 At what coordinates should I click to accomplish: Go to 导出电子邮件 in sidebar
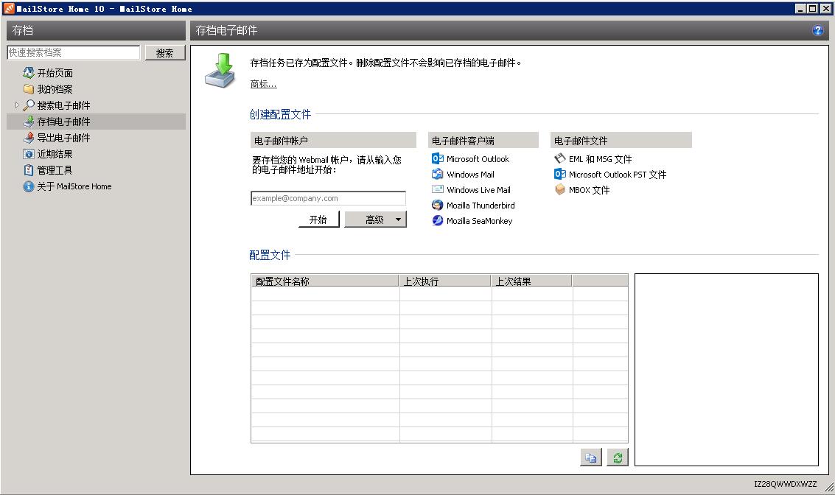[63, 138]
